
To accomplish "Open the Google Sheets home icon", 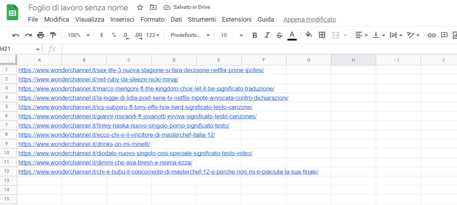I will (x=12, y=13).
